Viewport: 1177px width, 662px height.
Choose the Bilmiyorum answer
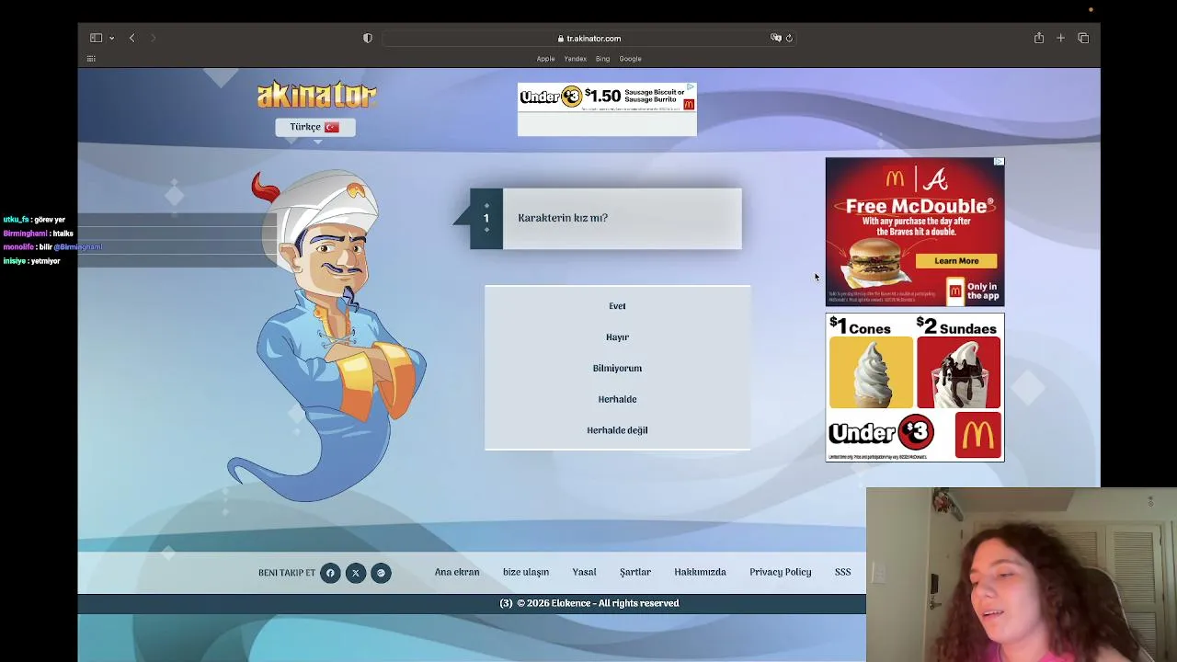click(x=617, y=369)
